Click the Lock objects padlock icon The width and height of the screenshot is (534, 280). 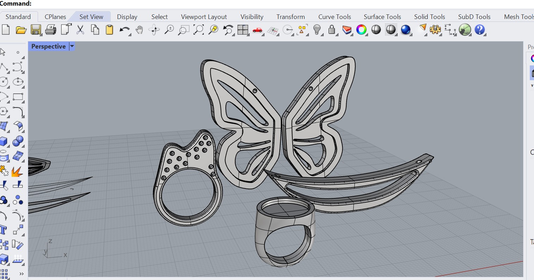click(x=332, y=30)
